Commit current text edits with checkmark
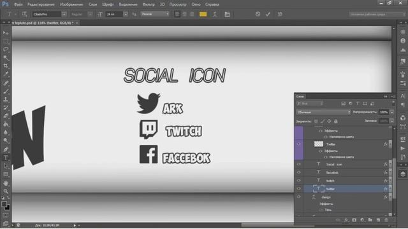Viewport: 408px width, 229px height. (268, 14)
